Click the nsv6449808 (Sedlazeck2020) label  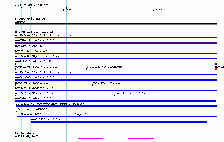[x=35, y=77]
